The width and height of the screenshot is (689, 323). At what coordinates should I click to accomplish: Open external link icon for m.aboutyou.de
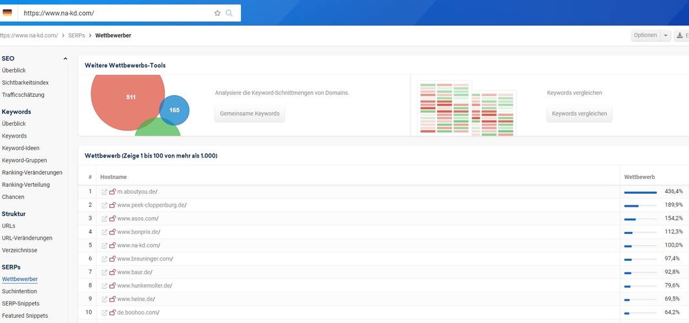pyautogui.click(x=104, y=192)
